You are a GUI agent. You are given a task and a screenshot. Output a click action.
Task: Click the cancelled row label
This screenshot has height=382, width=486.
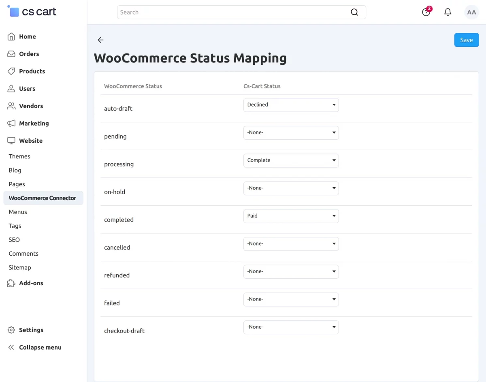(x=117, y=248)
